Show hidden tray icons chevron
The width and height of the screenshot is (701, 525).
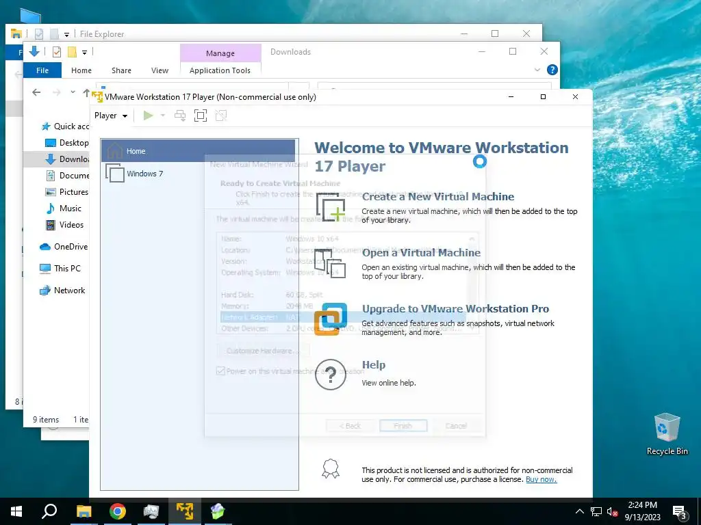(x=579, y=511)
